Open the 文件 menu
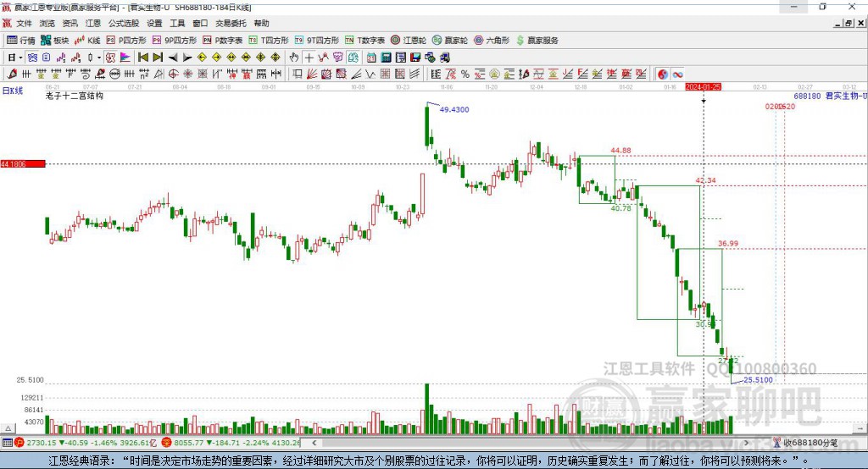 24,23
